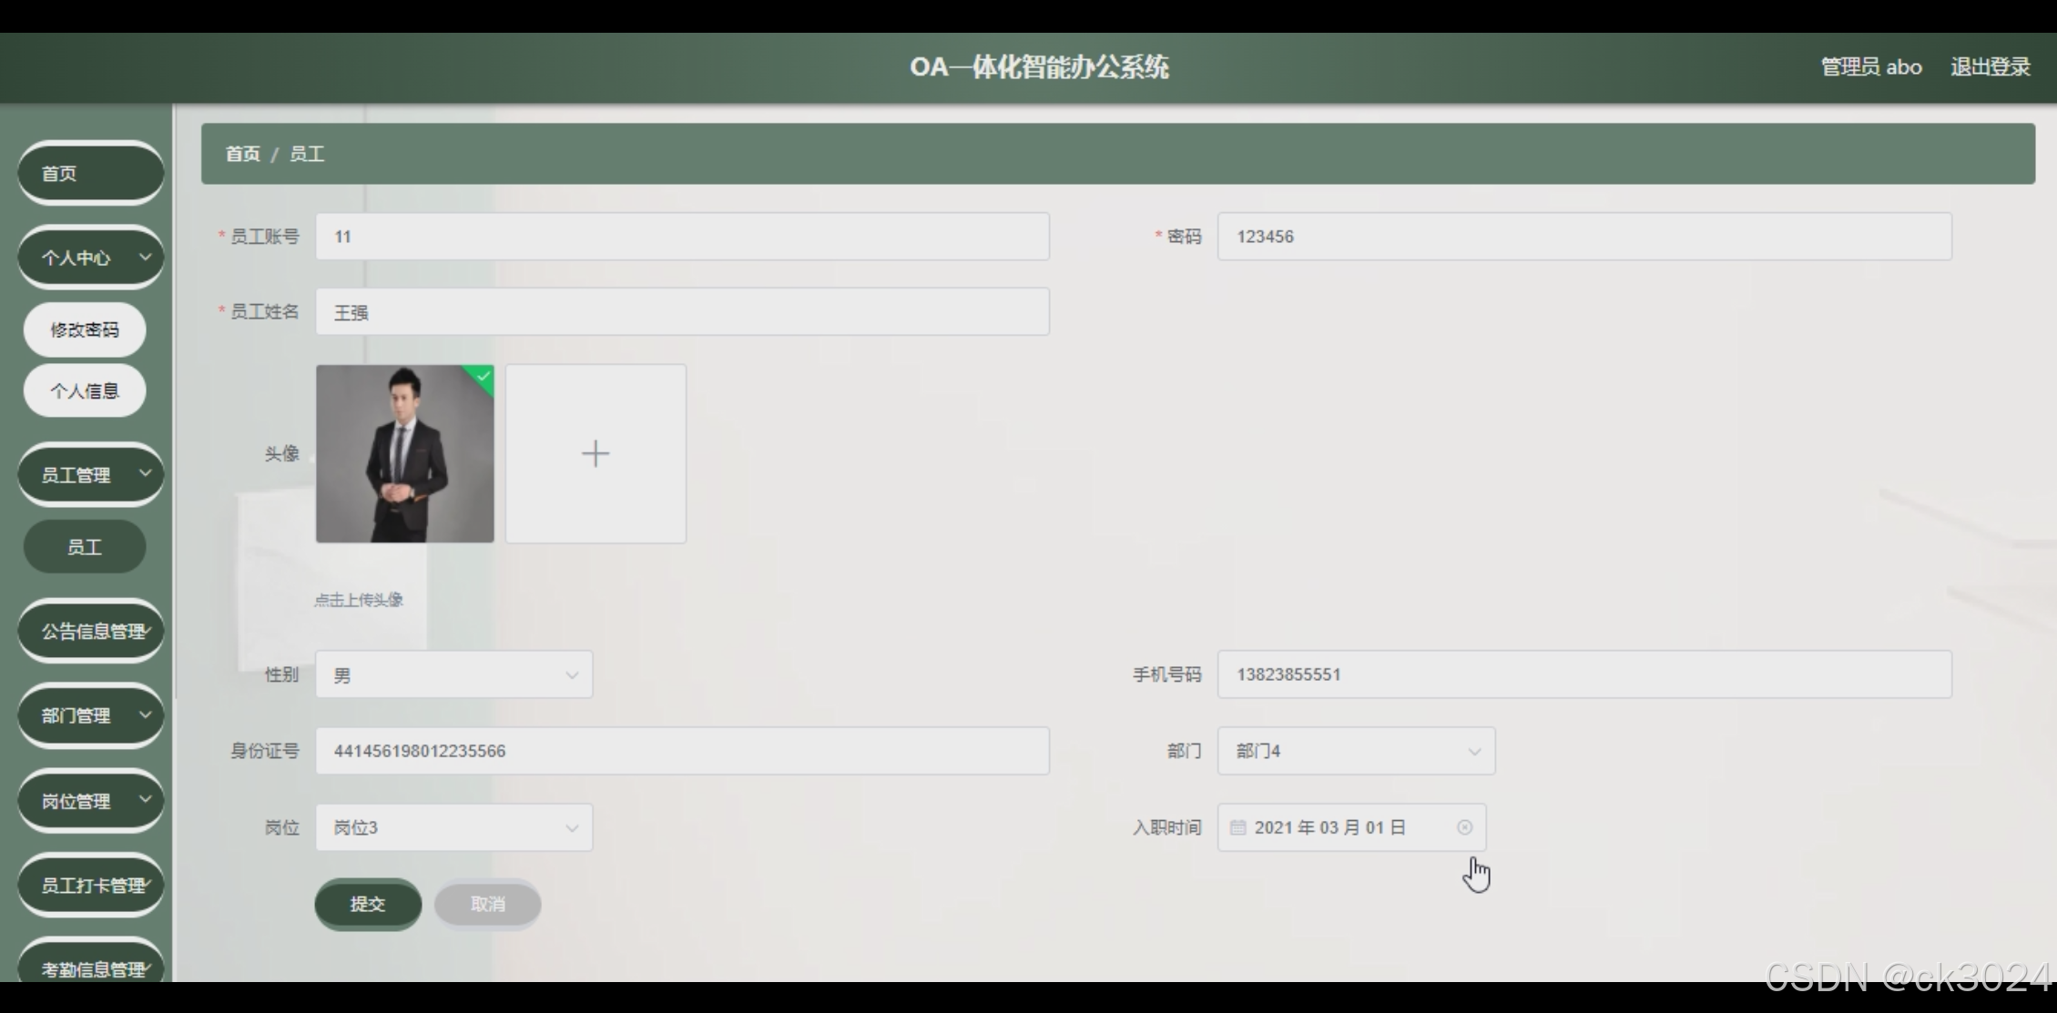Viewport: 2057px width, 1013px height.
Task: Click the plus tile to add another avatar
Action: pyautogui.click(x=595, y=452)
